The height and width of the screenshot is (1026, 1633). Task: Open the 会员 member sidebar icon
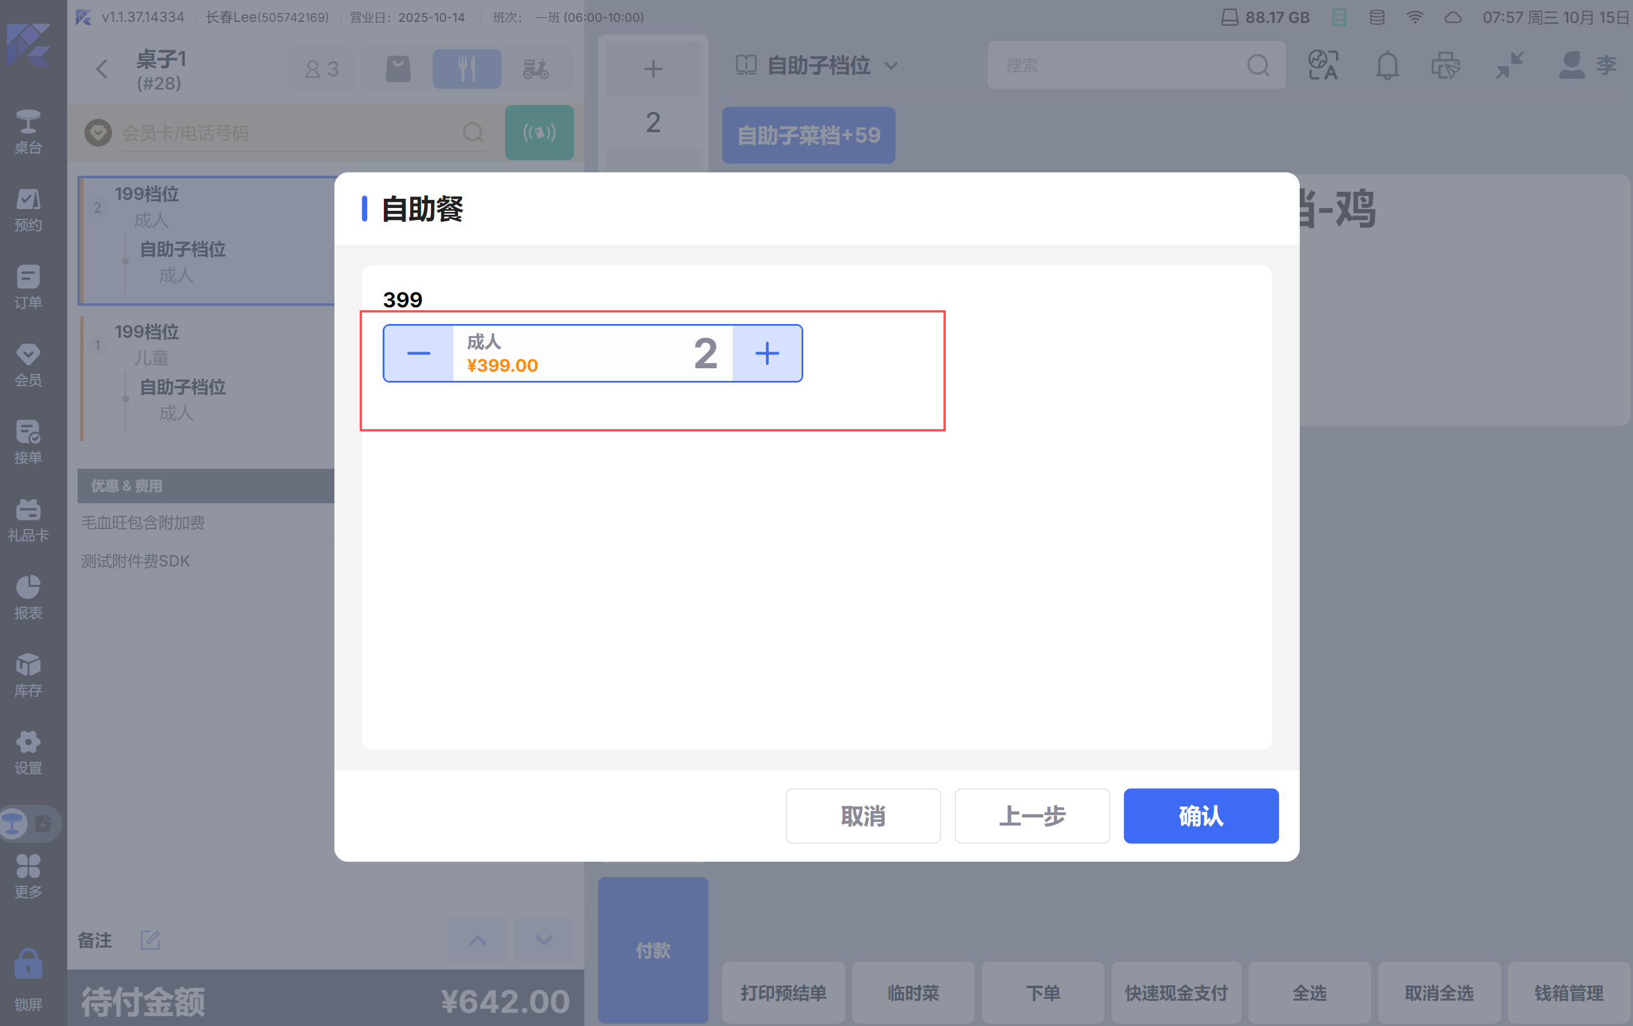click(x=28, y=365)
